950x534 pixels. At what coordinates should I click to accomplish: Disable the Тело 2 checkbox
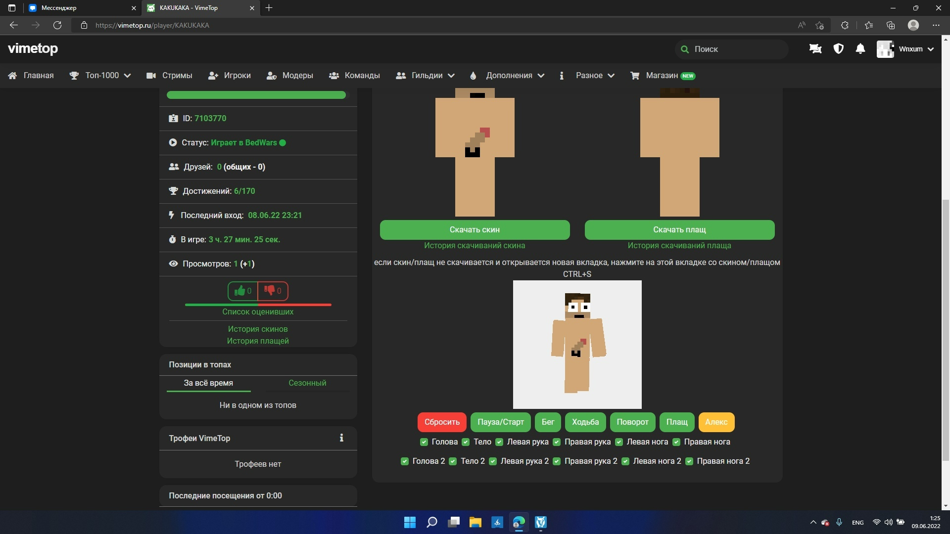click(x=453, y=461)
